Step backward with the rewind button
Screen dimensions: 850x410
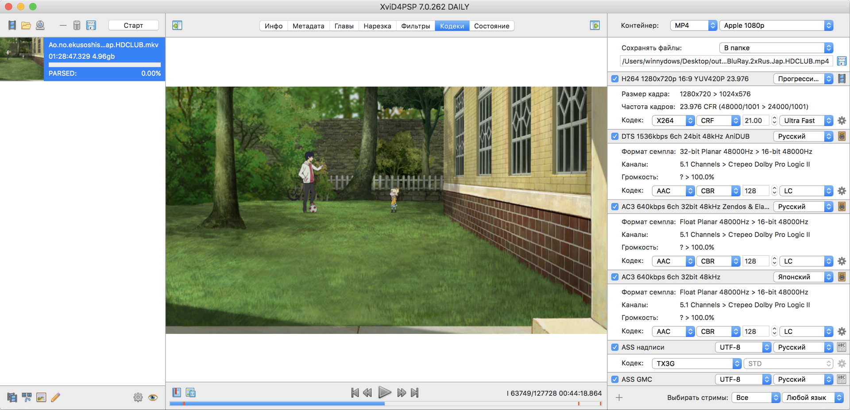tap(367, 392)
